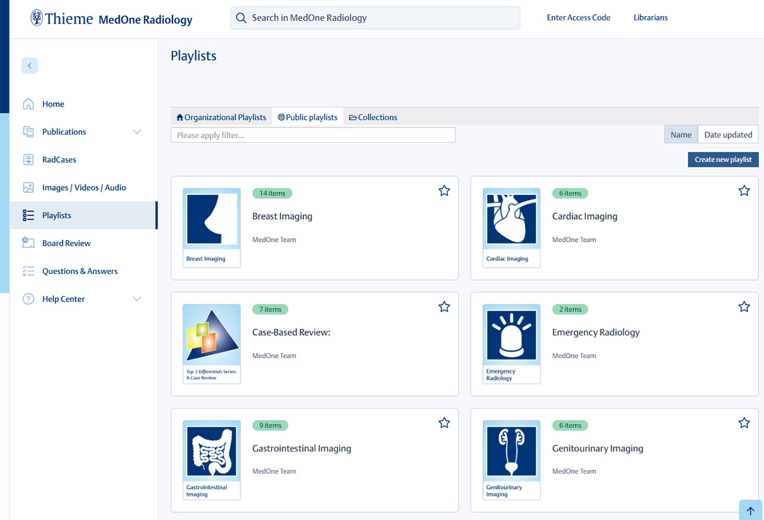
Task: Star the Cardiac Imaging playlist
Action: [x=744, y=191]
